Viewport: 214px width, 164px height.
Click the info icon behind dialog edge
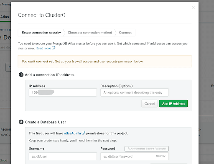[x=212, y=86]
